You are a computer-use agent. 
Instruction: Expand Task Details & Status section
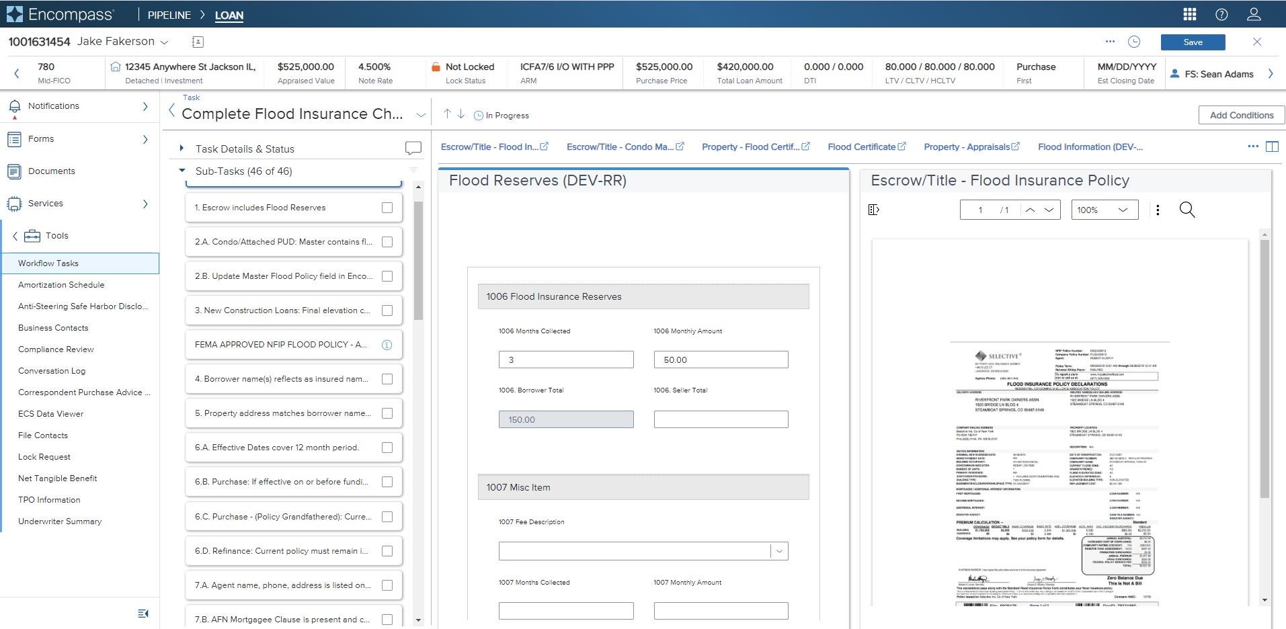click(181, 149)
